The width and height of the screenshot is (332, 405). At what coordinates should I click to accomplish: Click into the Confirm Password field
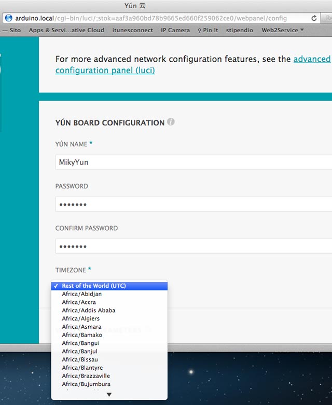pyautogui.click(x=193, y=246)
